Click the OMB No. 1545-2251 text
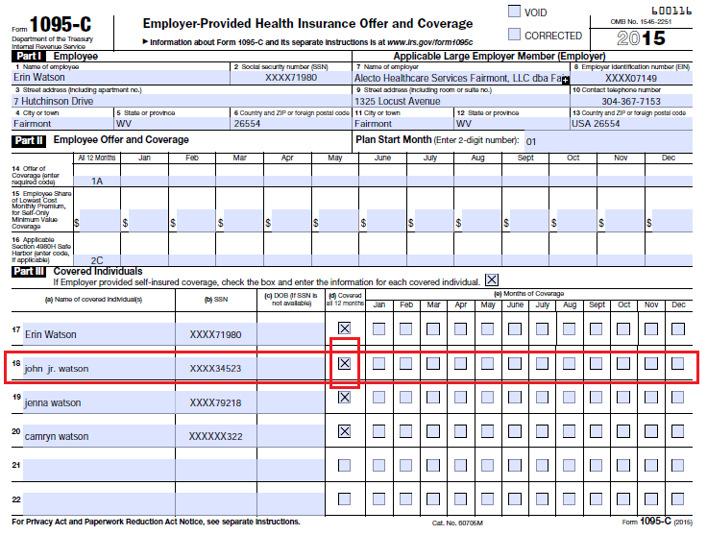Screen dimensions: 707x535 pos(641,22)
